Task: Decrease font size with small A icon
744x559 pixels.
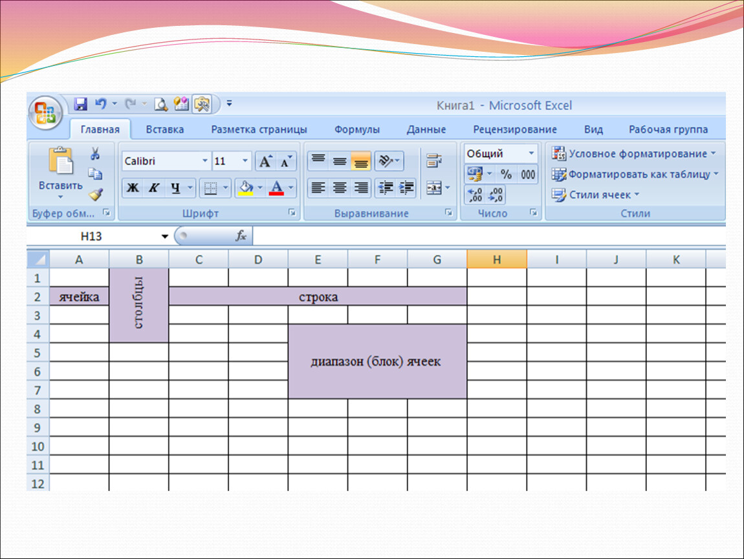Action: point(286,161)
